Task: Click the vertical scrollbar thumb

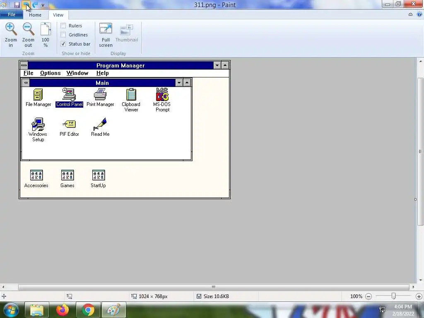Action: pyautogui.click(x=420, y=152)
